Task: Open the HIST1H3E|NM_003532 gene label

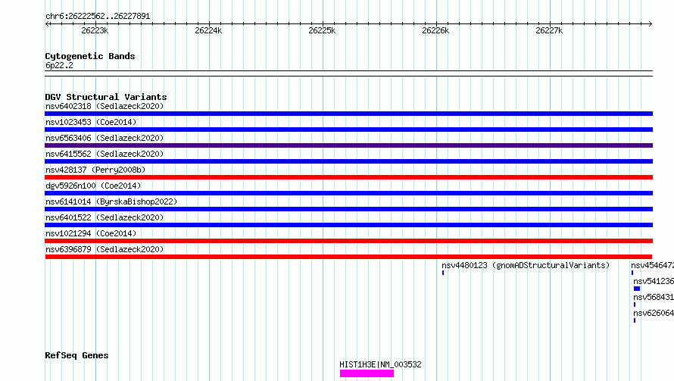Action: point(380,364)
